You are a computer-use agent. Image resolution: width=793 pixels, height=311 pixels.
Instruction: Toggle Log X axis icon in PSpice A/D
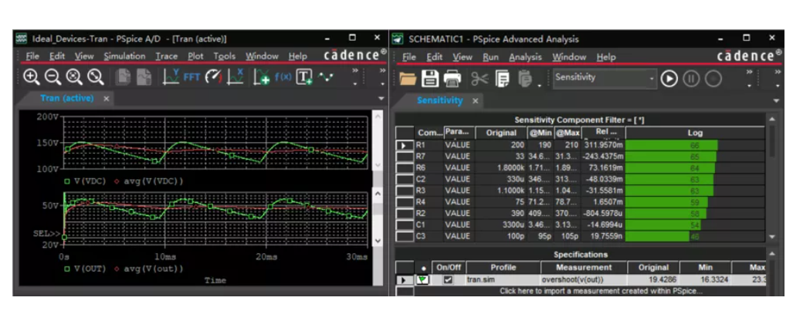[236, 77]
